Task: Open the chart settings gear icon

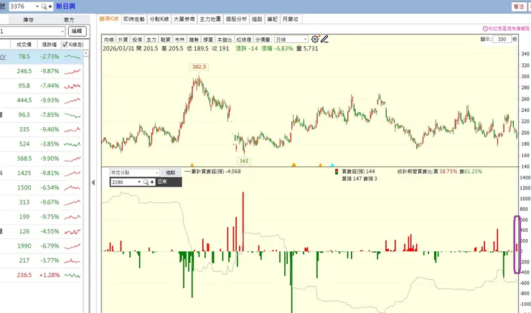Action: pyautogui.click(x=315, y=39)
